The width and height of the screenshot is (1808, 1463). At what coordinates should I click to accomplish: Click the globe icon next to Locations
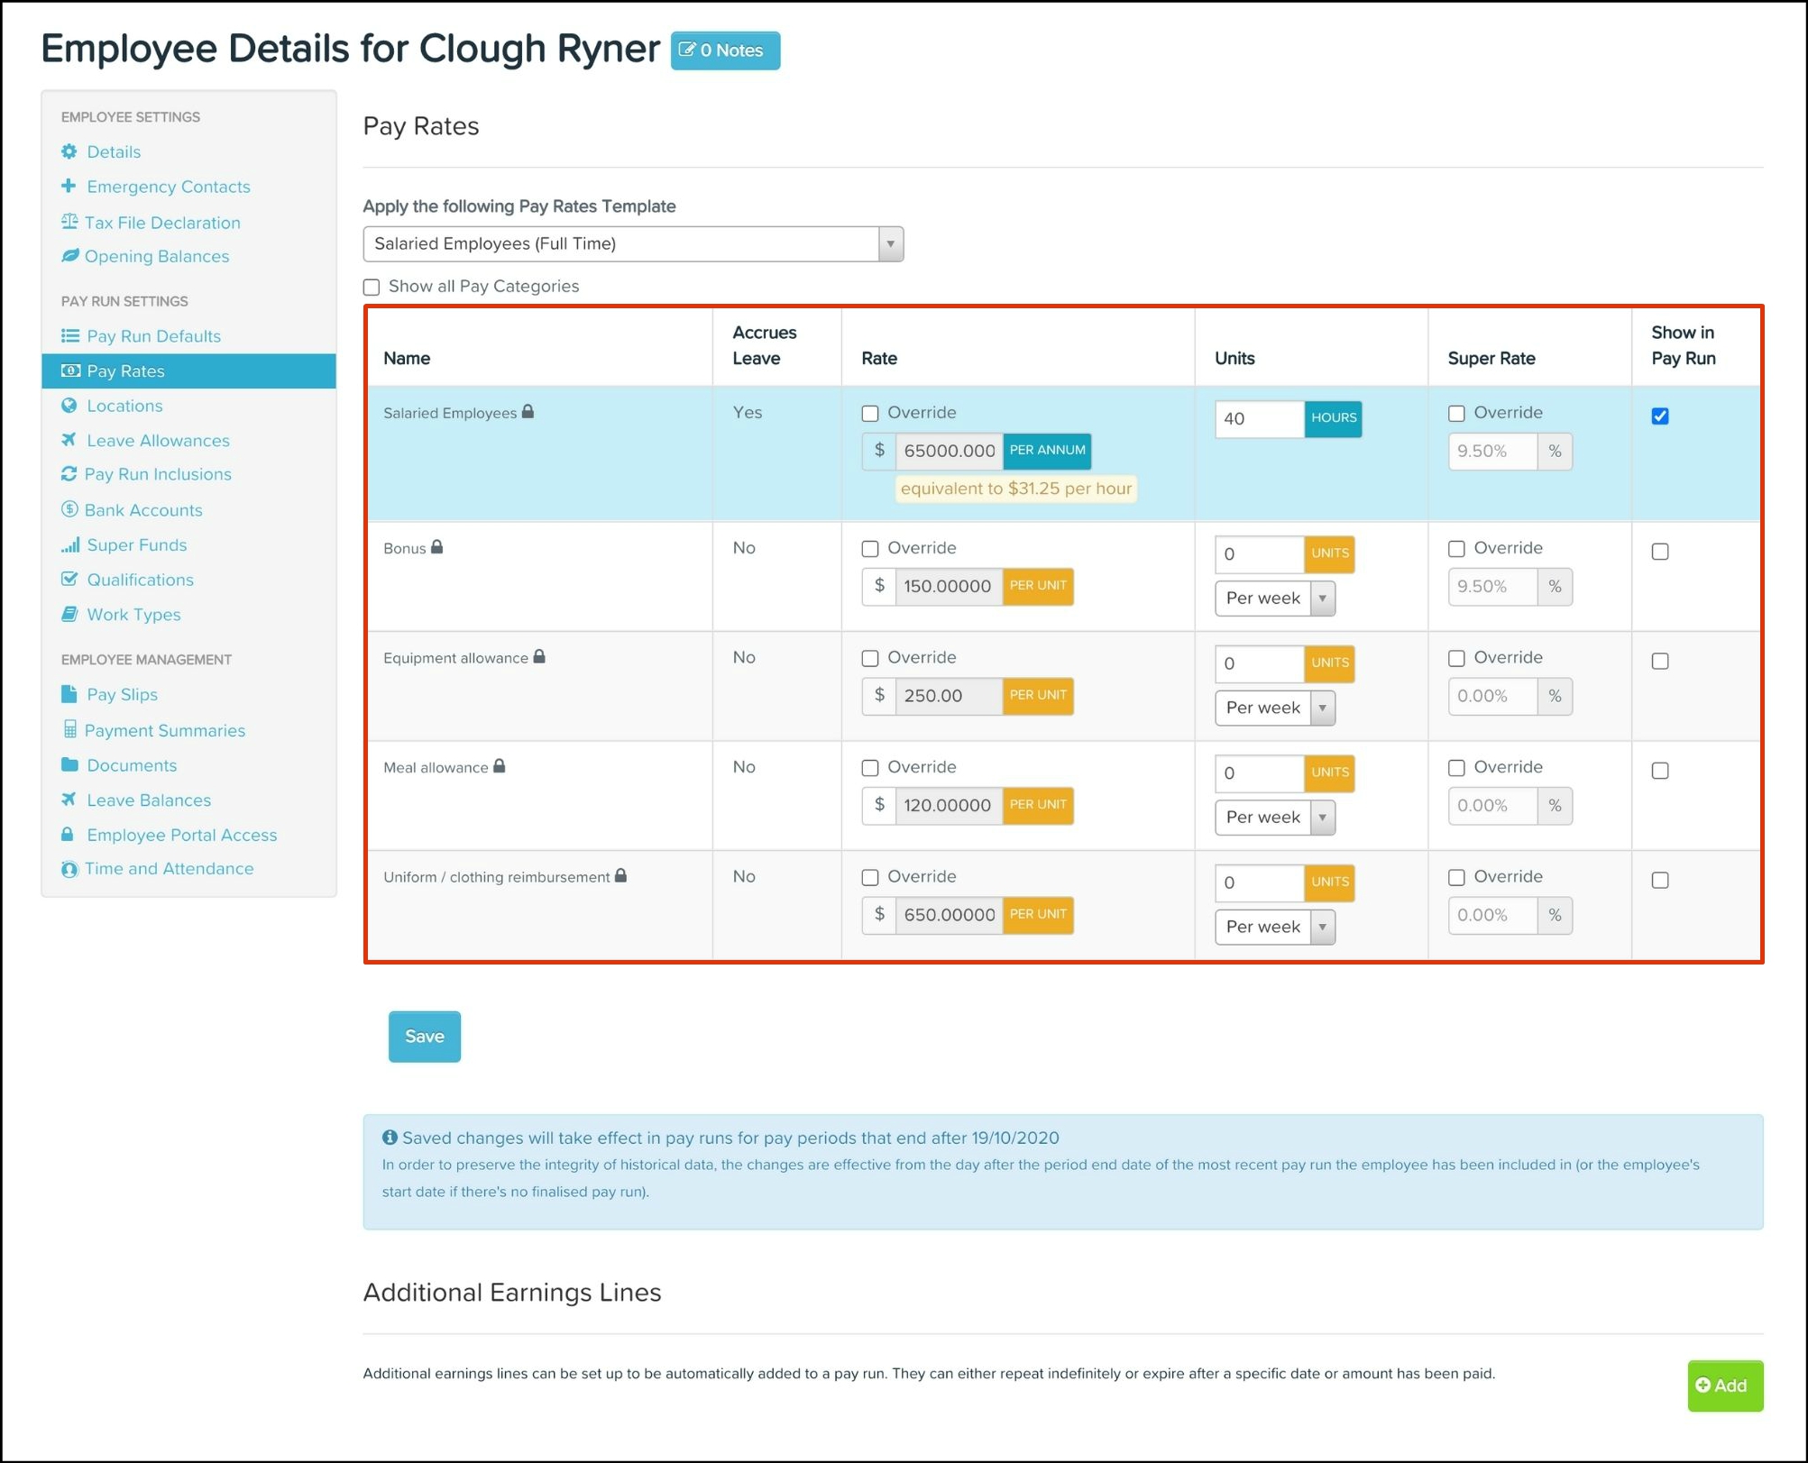(x=69, y=406)
